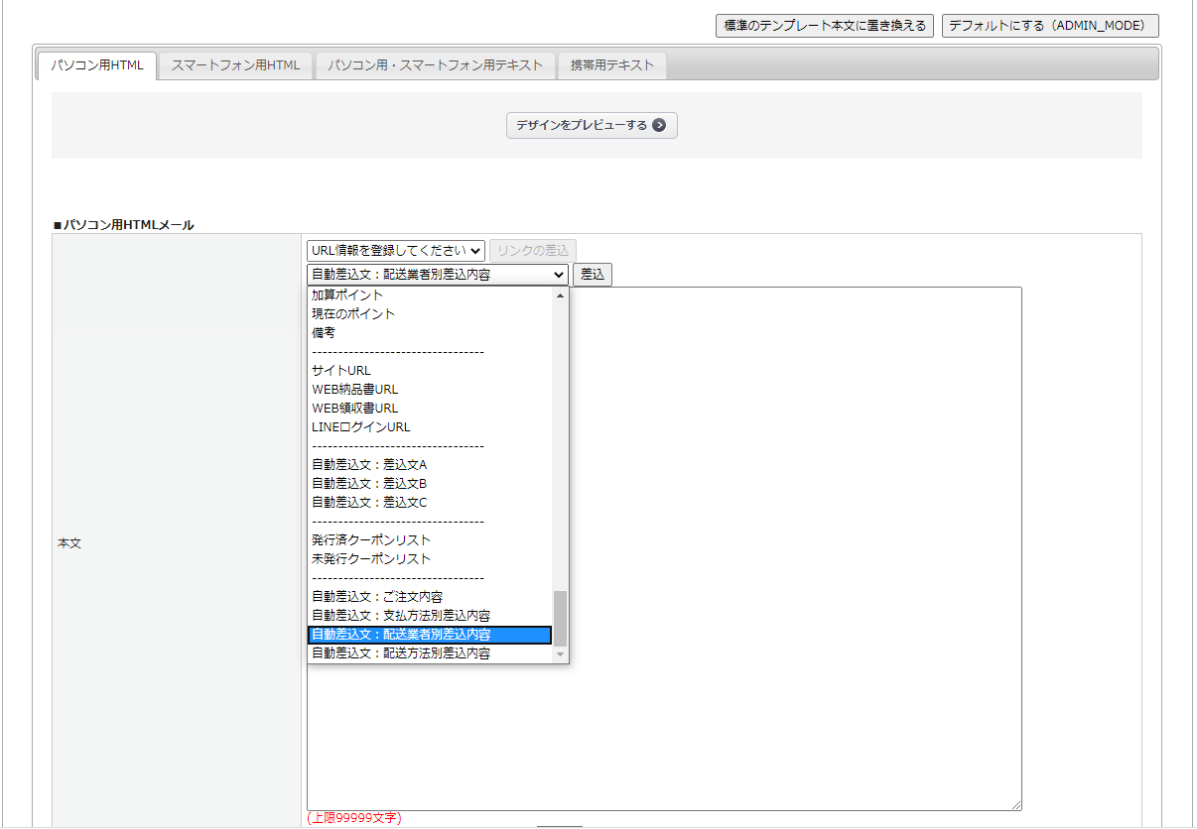Pick LINEログインURL from the list
This screenshot has width=1197, height=829.
click(x=361, y=427)
